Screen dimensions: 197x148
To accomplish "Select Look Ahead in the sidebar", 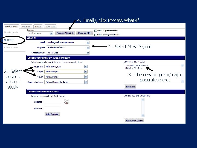I will (x=11, y=48).
